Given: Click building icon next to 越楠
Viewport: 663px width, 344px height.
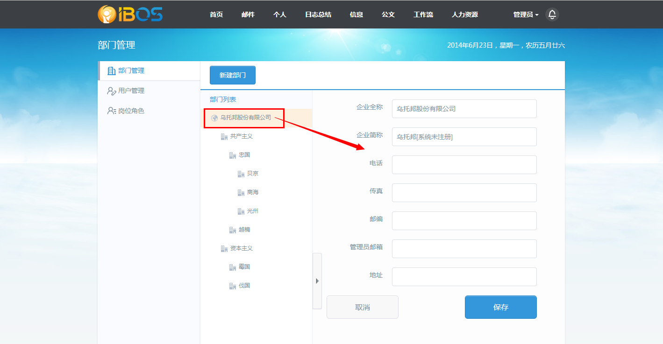Looking at the screenshot, I should point(233,230).
